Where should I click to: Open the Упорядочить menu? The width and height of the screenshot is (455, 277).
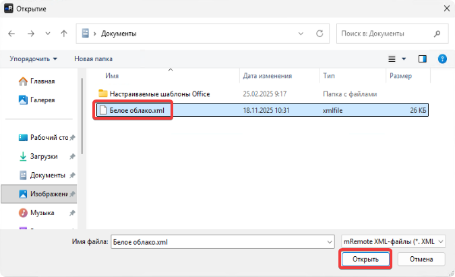33,59
